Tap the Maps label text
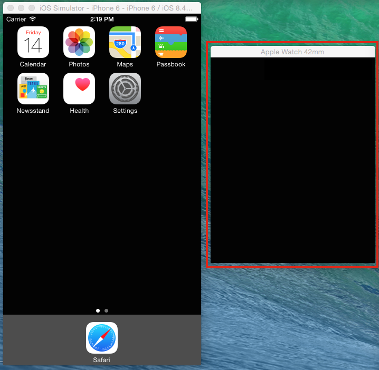 click(x=125, y=64)
